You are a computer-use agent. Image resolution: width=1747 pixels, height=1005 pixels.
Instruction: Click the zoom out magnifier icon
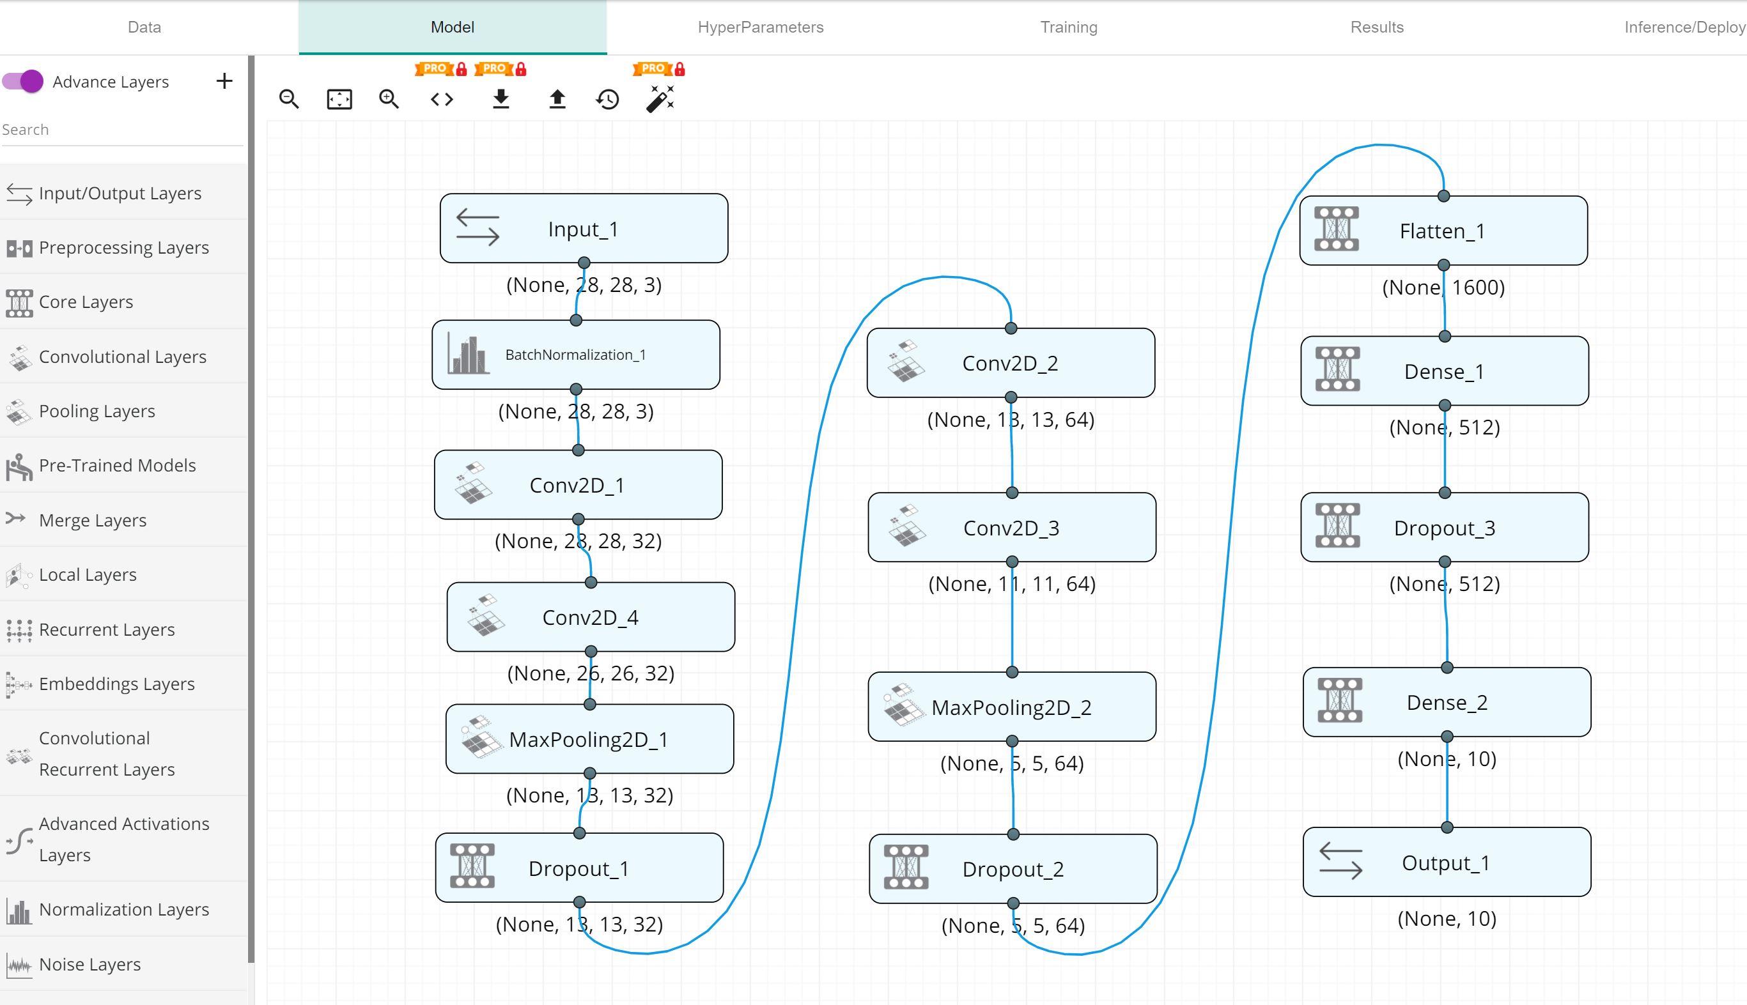(289, 100)
